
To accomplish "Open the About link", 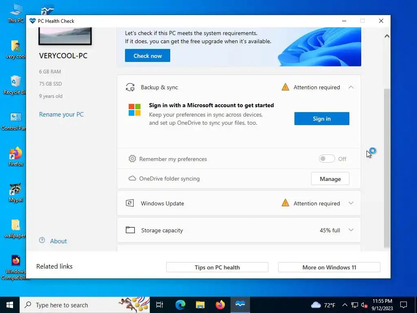I will point(59,241).
